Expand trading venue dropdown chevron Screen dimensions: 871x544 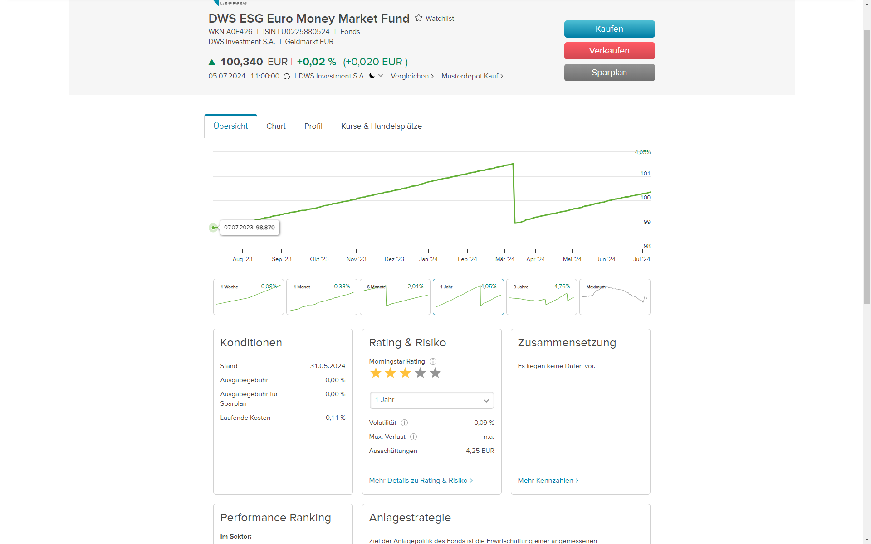click(x=381, y=76)
